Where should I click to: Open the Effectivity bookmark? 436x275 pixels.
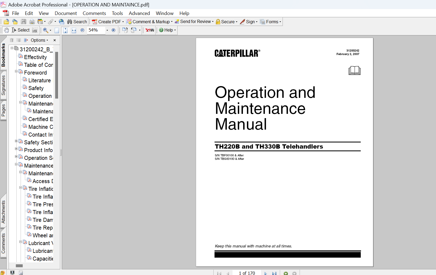click(x=35, y=57)
